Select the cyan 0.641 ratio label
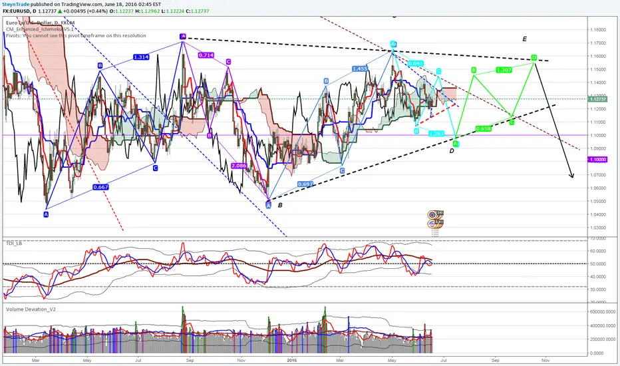The image size is (620, 366). [416, 63]
